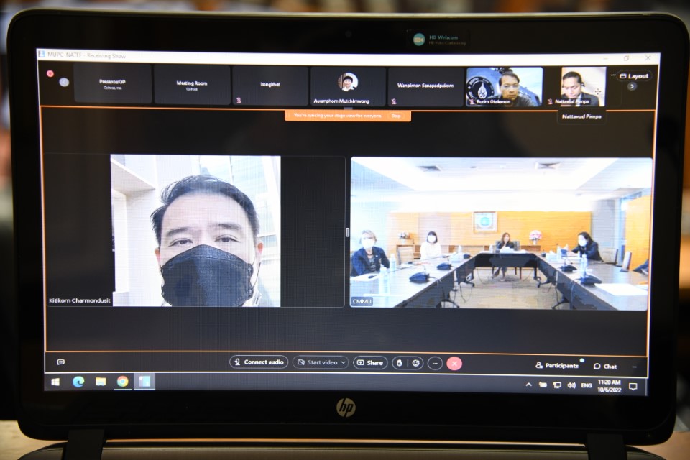
Task: Open the more options ellipsis button
Action: [435, 363]
